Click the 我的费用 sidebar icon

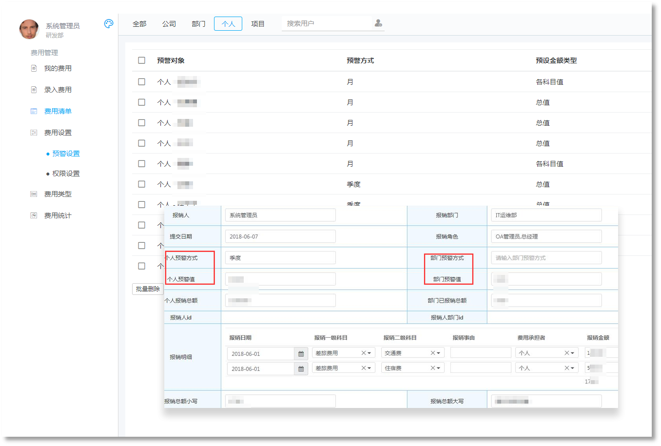pyautogui.click(x=34, y=68)
